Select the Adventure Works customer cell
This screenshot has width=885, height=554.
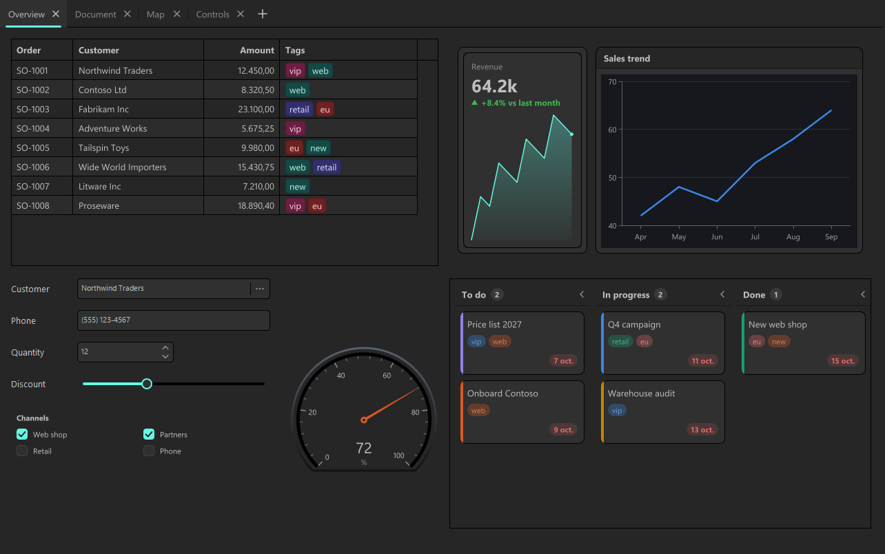[x=138, y=128]
